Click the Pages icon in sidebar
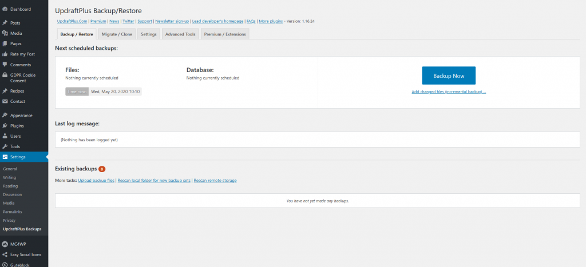The width and height of the screenshot is (586, 267). pyautogui.click(x=5, y=43)
